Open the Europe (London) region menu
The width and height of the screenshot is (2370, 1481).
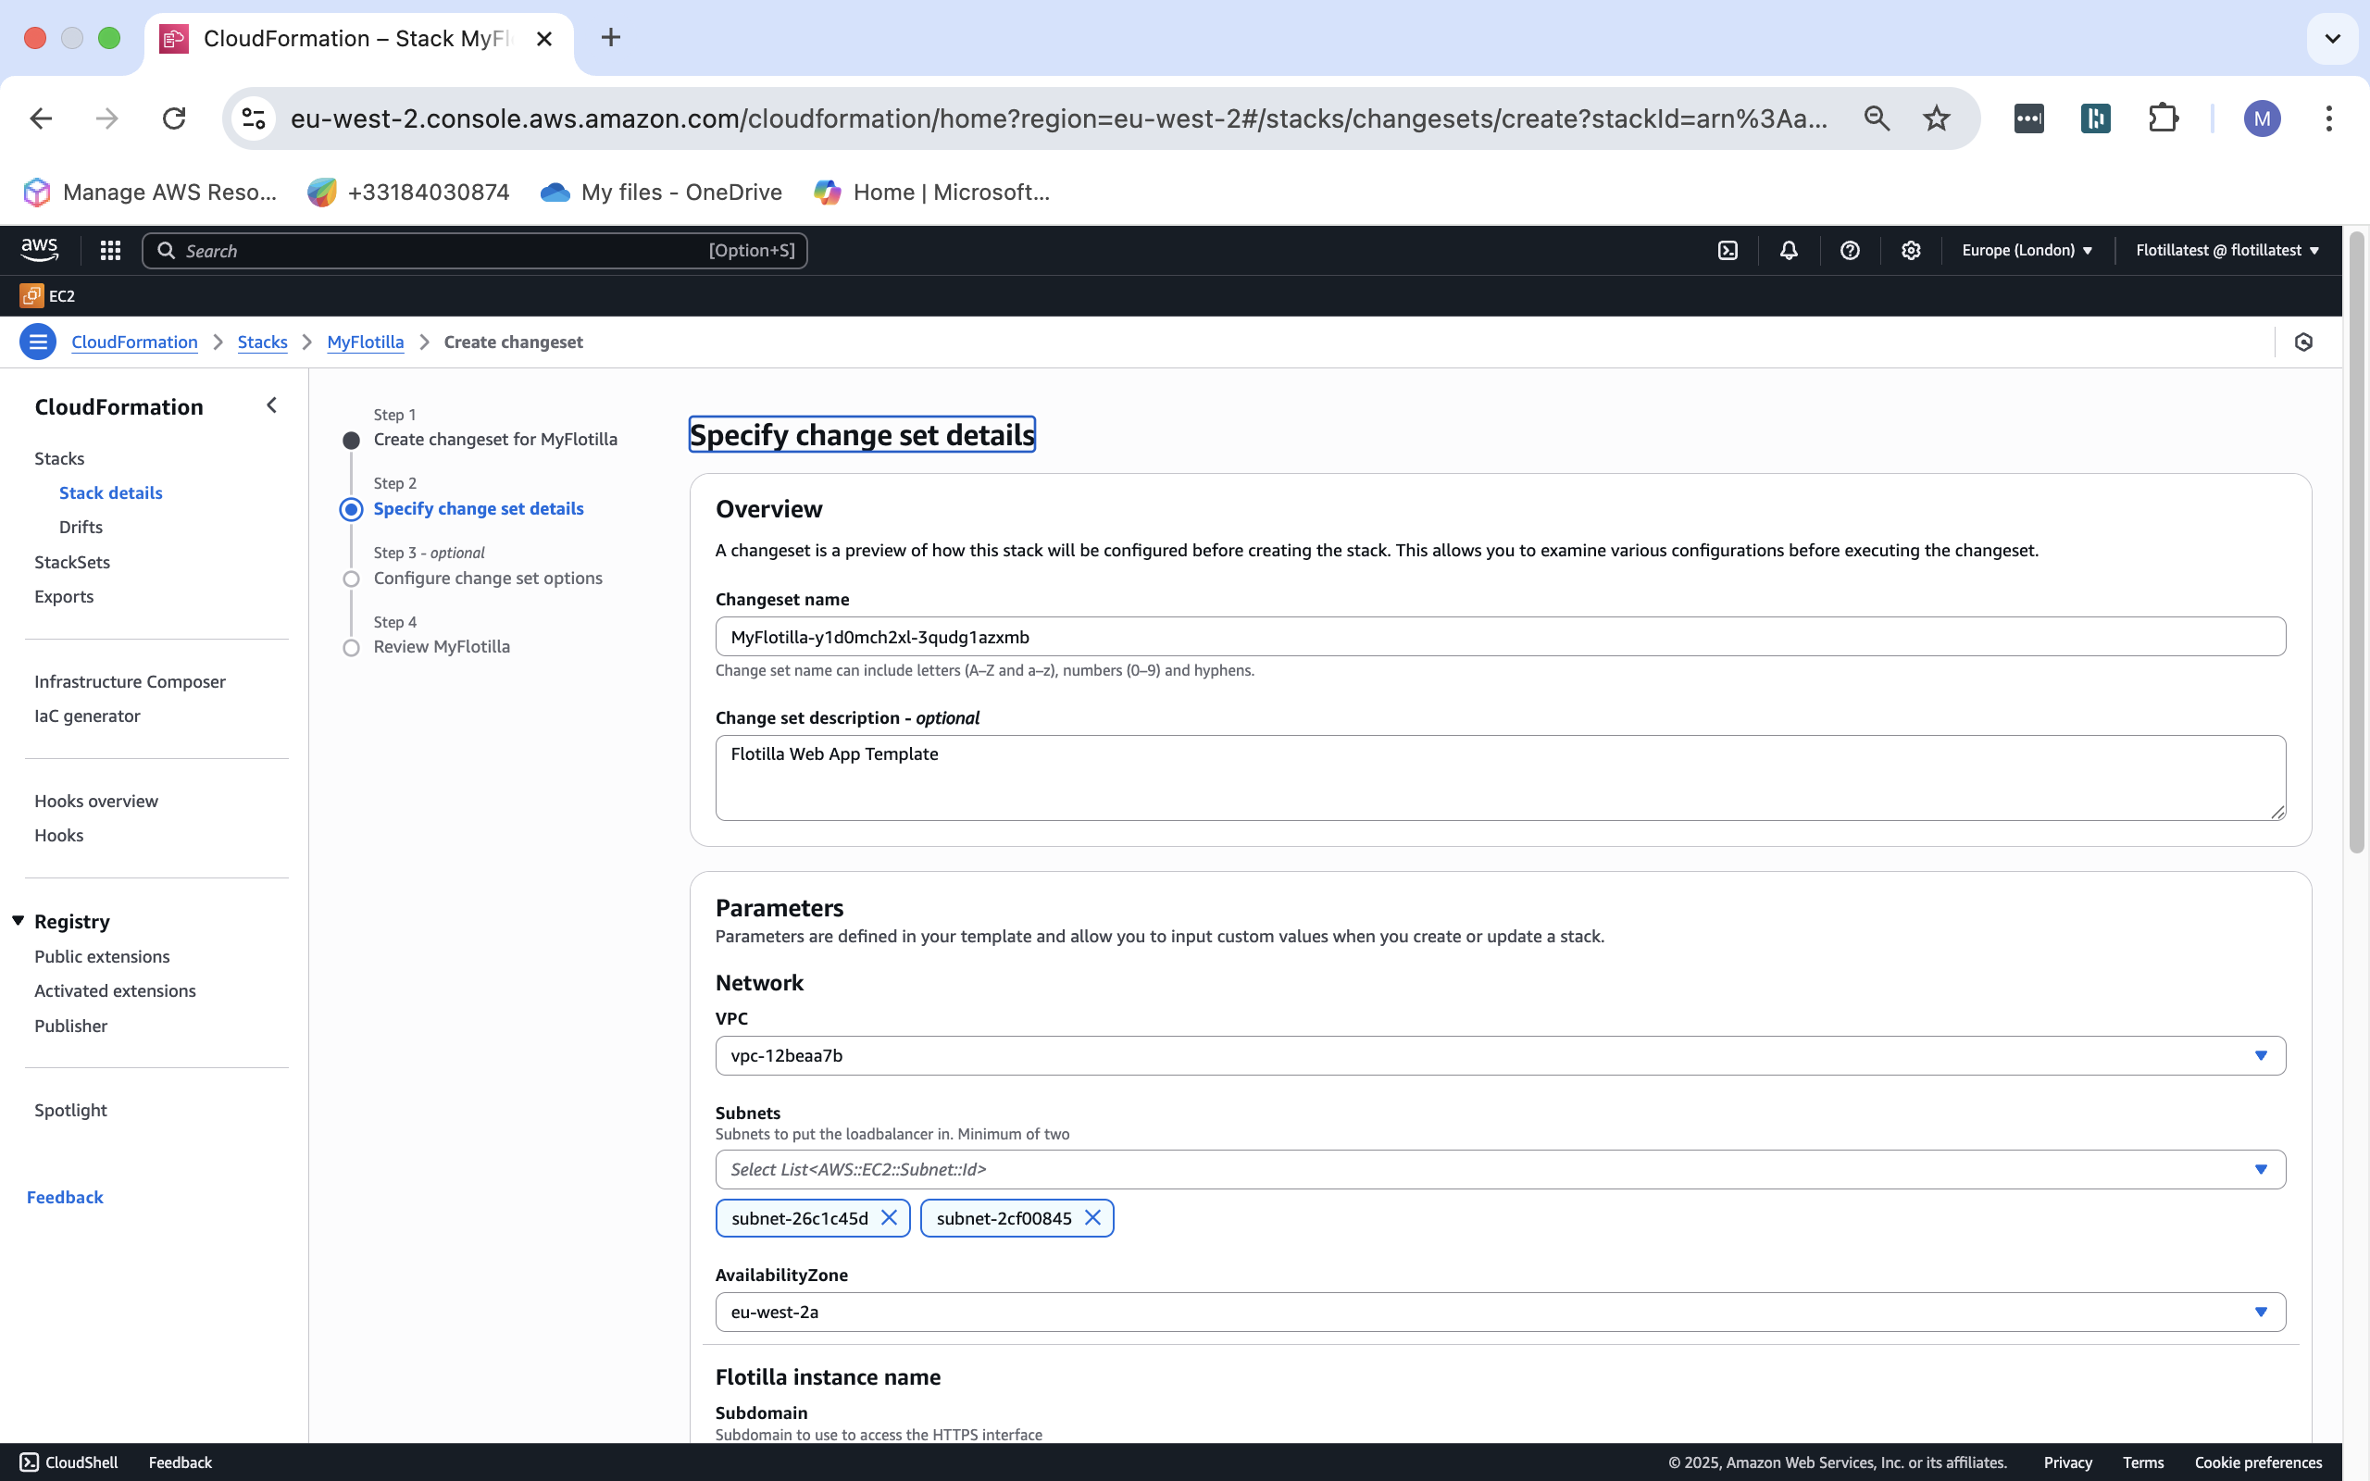2027,251
